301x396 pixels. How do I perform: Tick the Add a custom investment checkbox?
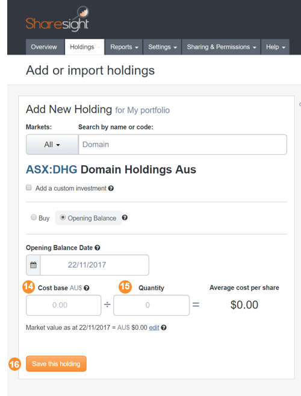[x=29, y=187]
